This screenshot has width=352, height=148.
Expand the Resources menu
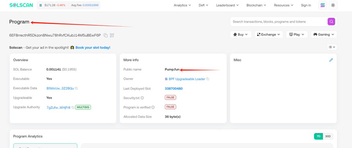click(x=284, y=5)
